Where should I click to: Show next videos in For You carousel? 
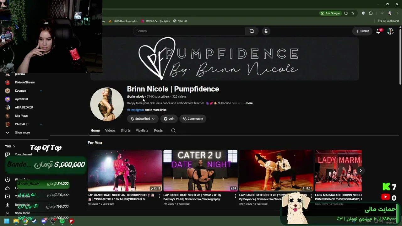361,171
